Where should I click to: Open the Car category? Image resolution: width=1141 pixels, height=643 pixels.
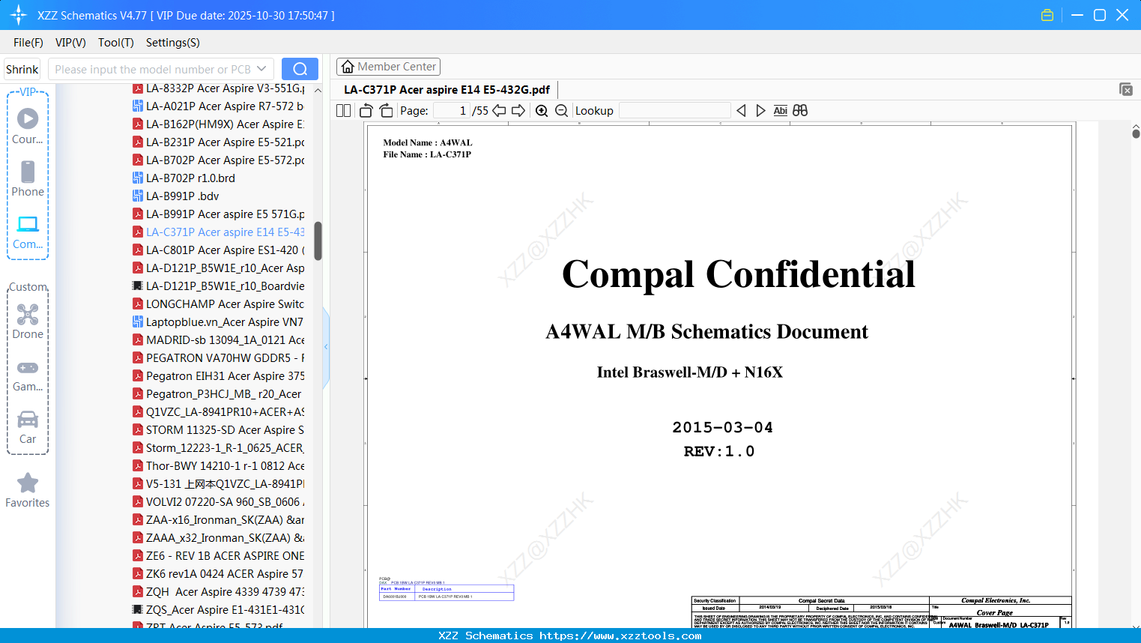click(28, 427)
